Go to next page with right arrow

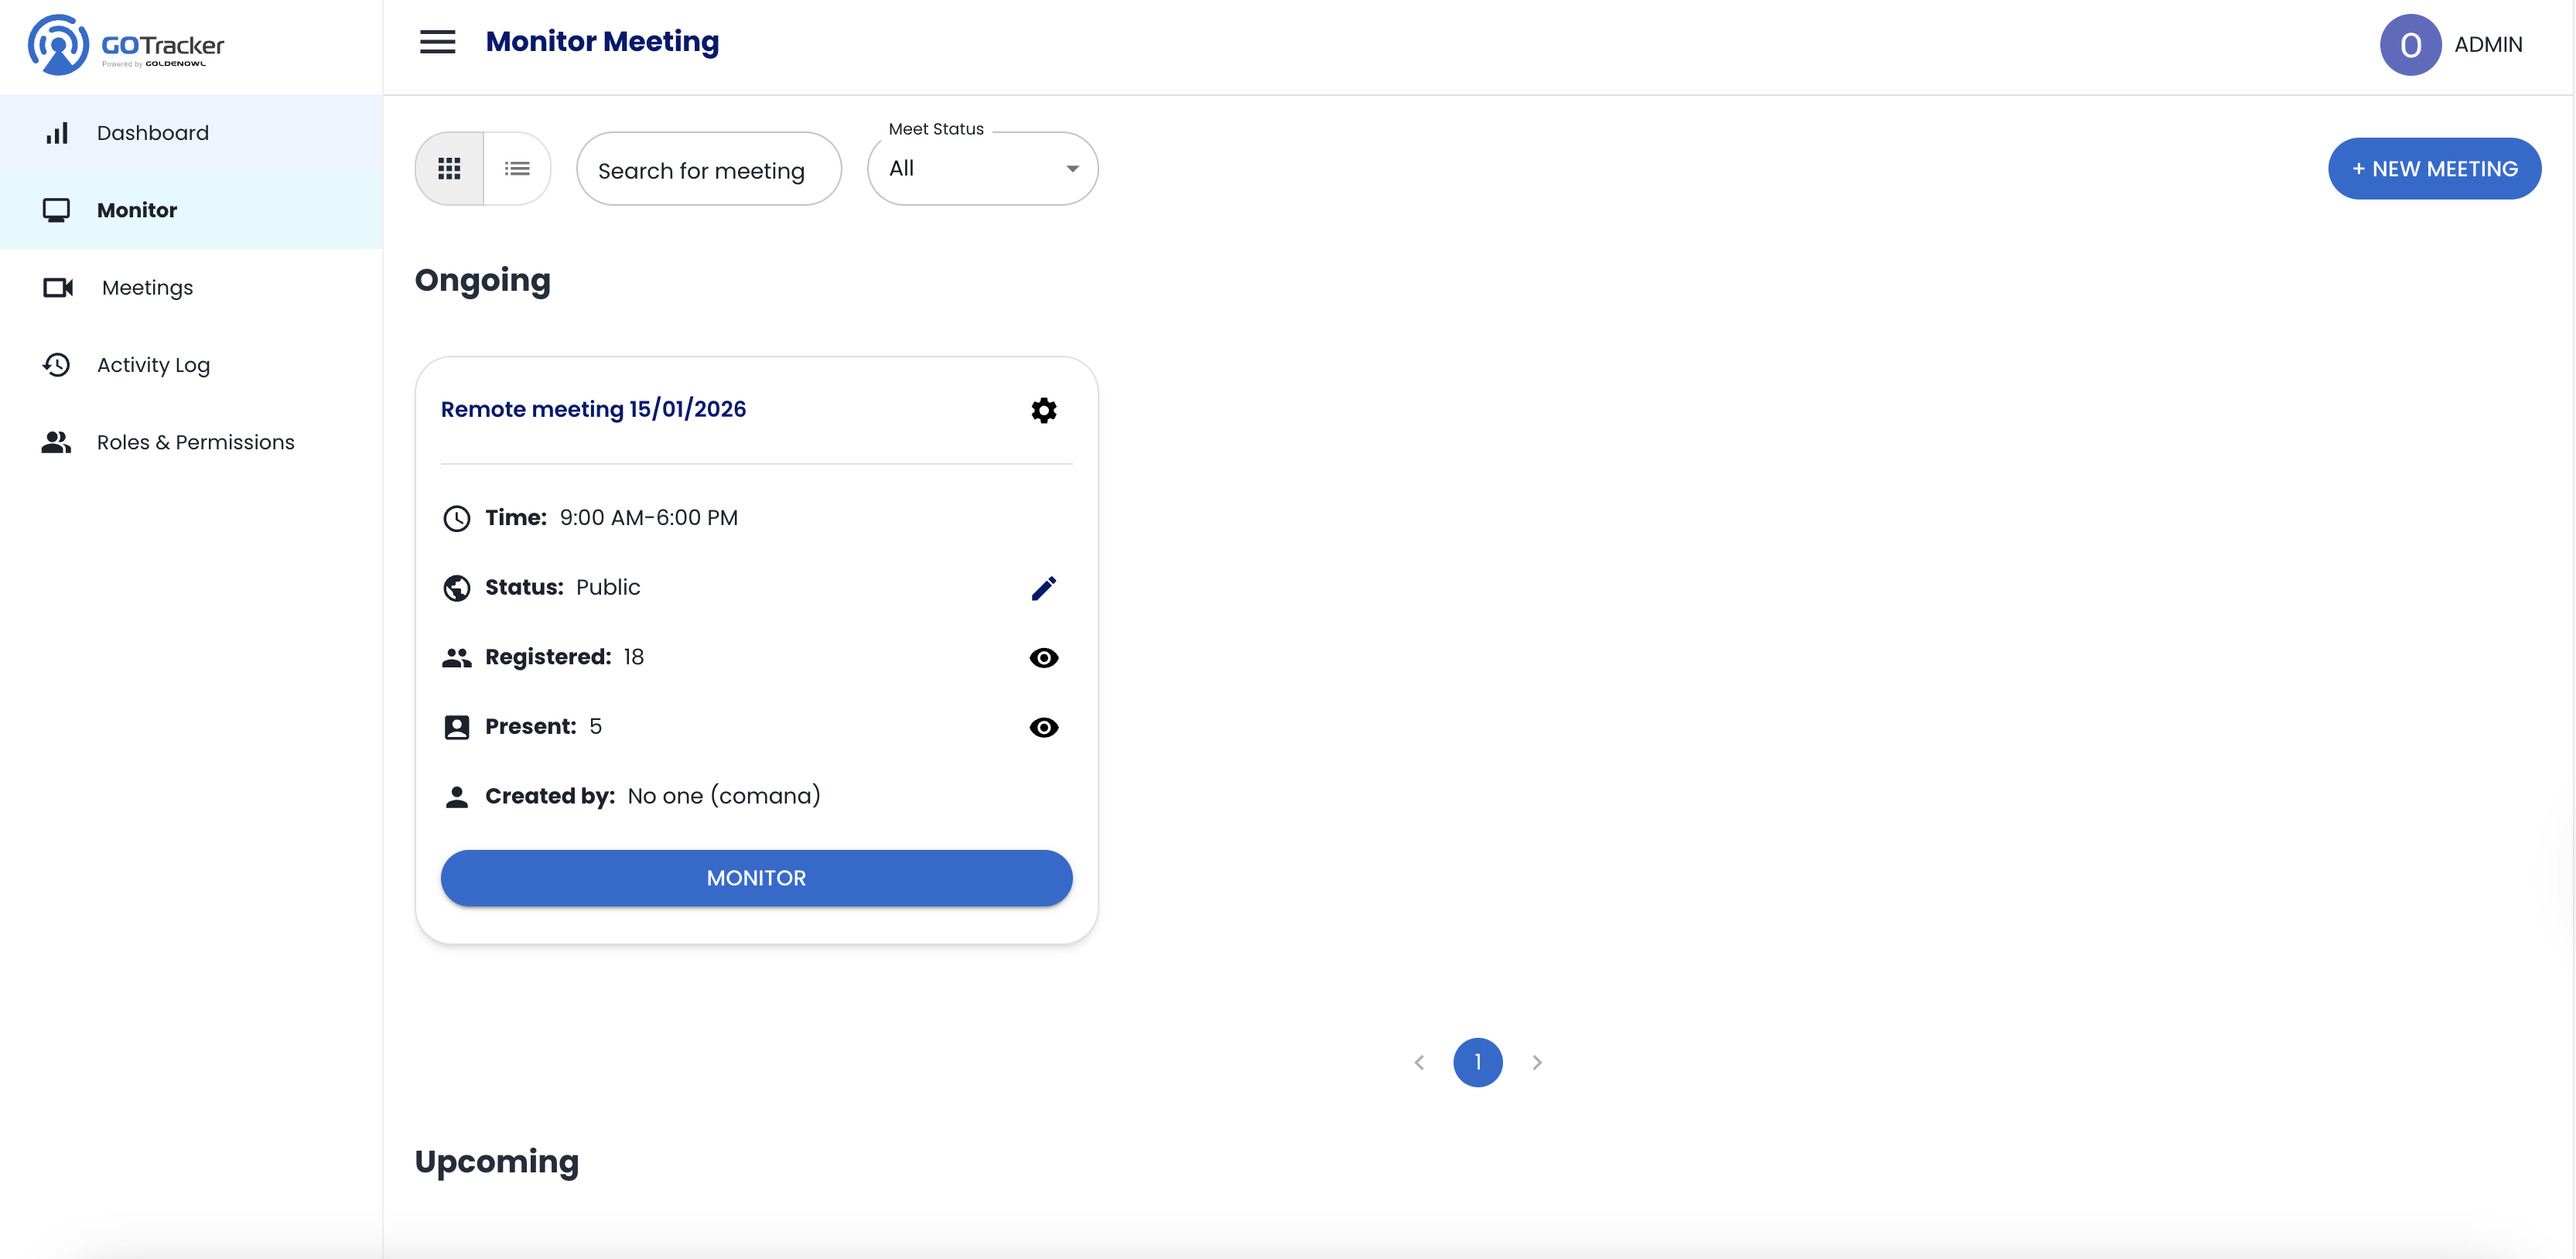pyautogui.click(x=1538, y=1062)
